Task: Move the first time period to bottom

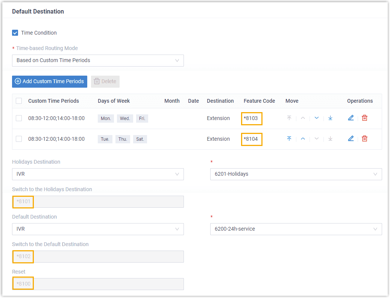Action: point(330,118)
